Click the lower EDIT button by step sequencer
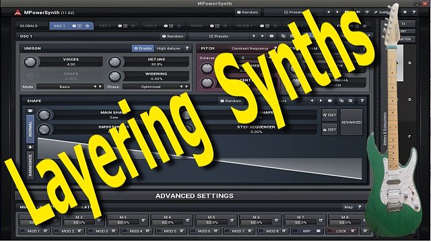The image size is (431, 242). [x=329, y=130]
